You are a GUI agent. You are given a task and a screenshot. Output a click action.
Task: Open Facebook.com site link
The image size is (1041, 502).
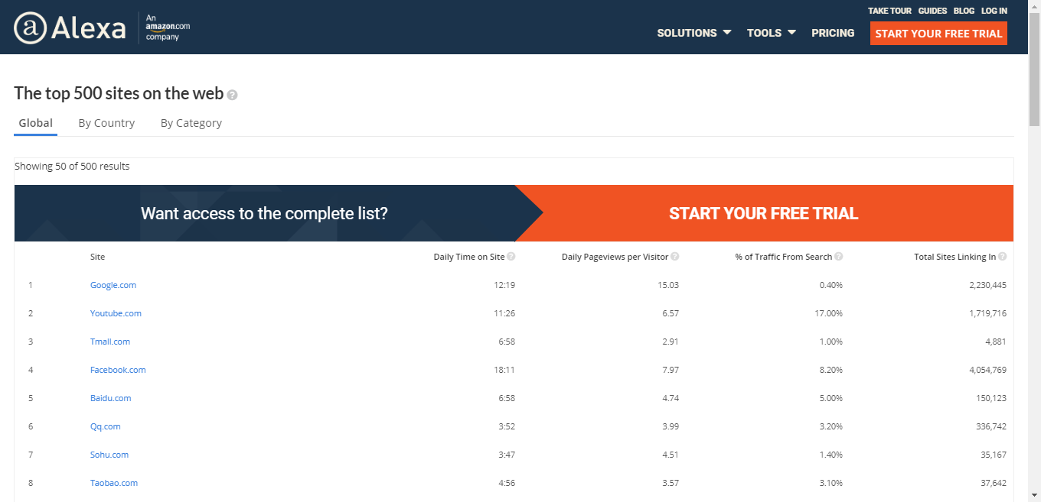(118, 370)
